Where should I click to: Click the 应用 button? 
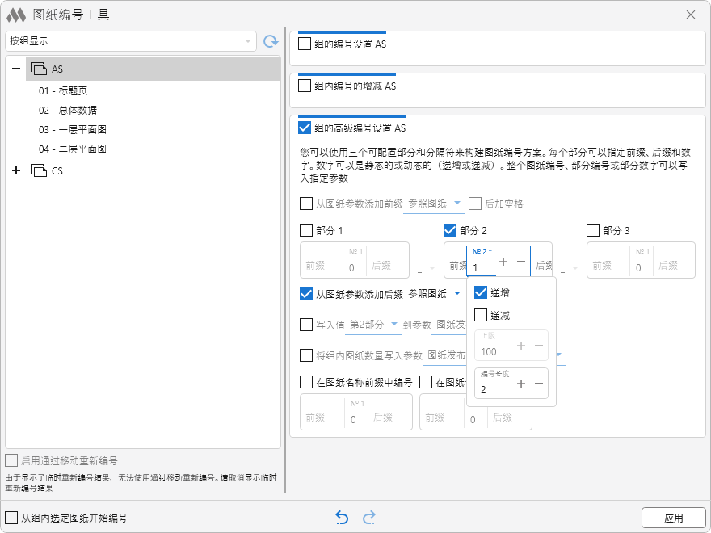[x=673, y=518]
